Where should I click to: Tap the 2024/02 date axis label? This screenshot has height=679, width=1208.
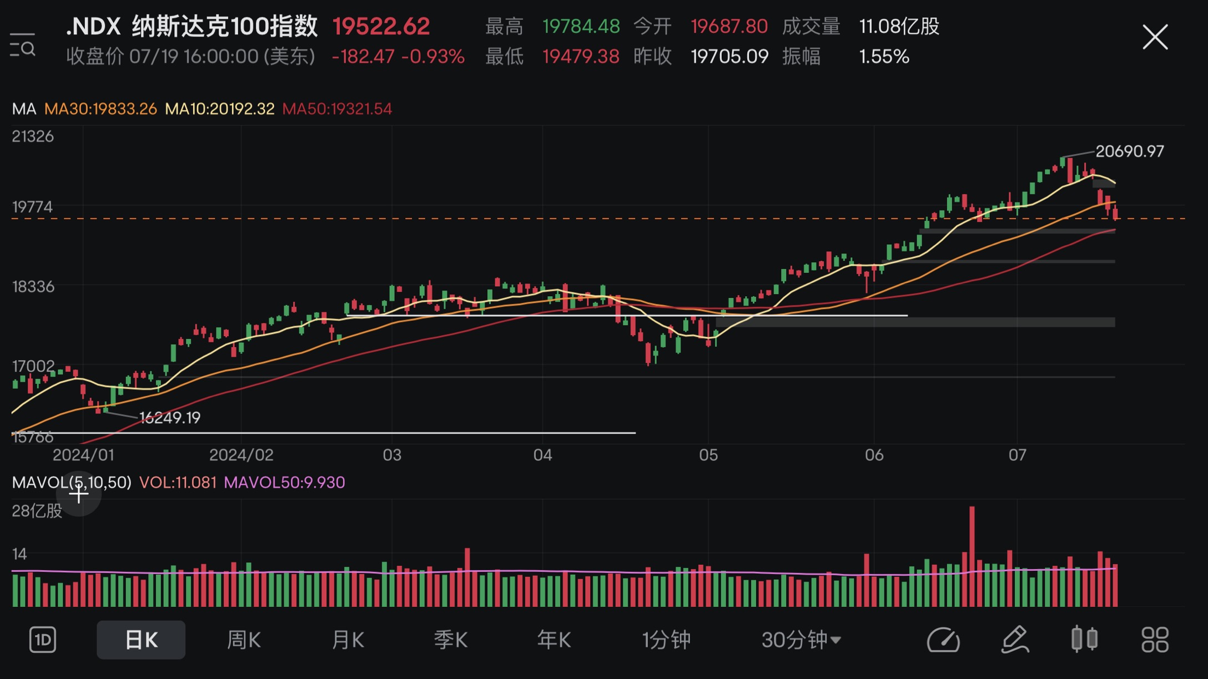click(x=241, y=455)
